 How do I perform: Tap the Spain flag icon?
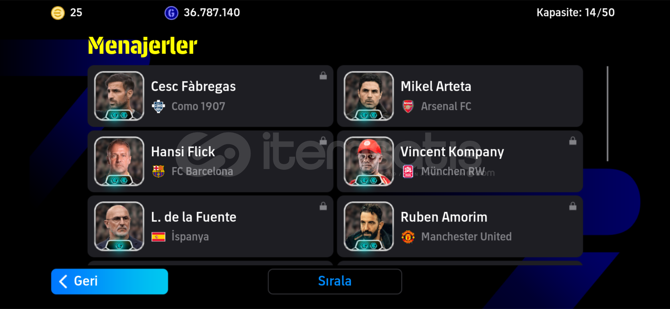158,237
